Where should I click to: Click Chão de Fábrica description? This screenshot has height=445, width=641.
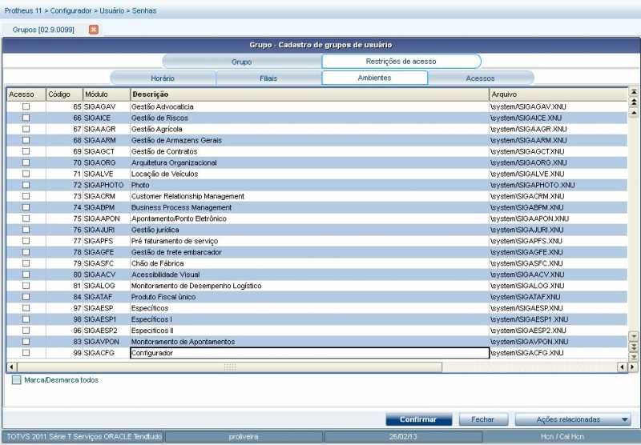point(157,263)
